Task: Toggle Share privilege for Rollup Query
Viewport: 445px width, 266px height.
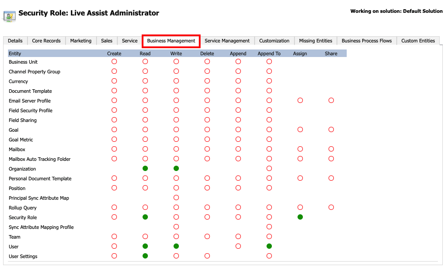Action: [x=331, y=207]
